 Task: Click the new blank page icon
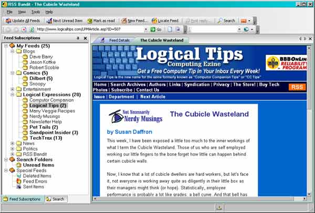[x=170, y=29]
